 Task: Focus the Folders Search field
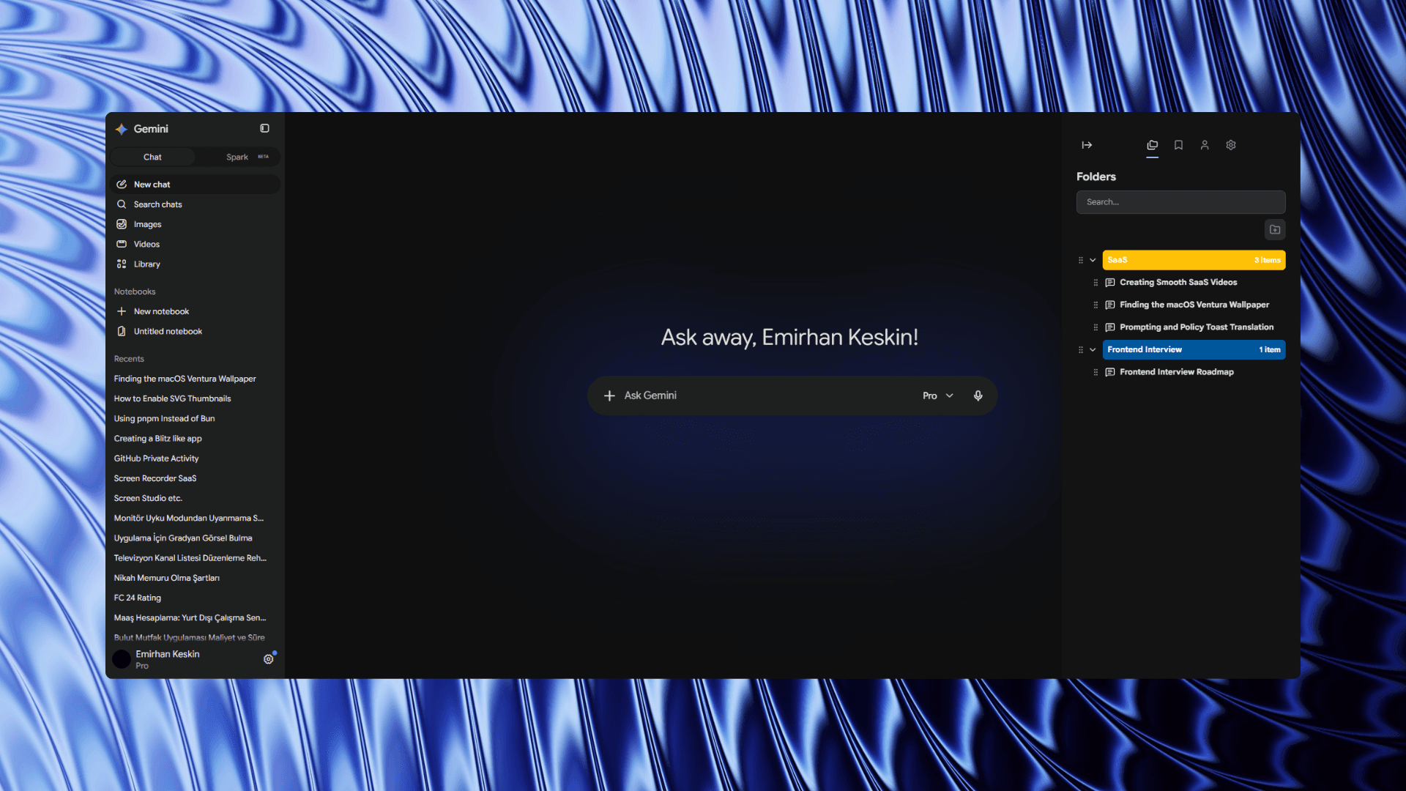(x=1180, y=202)
